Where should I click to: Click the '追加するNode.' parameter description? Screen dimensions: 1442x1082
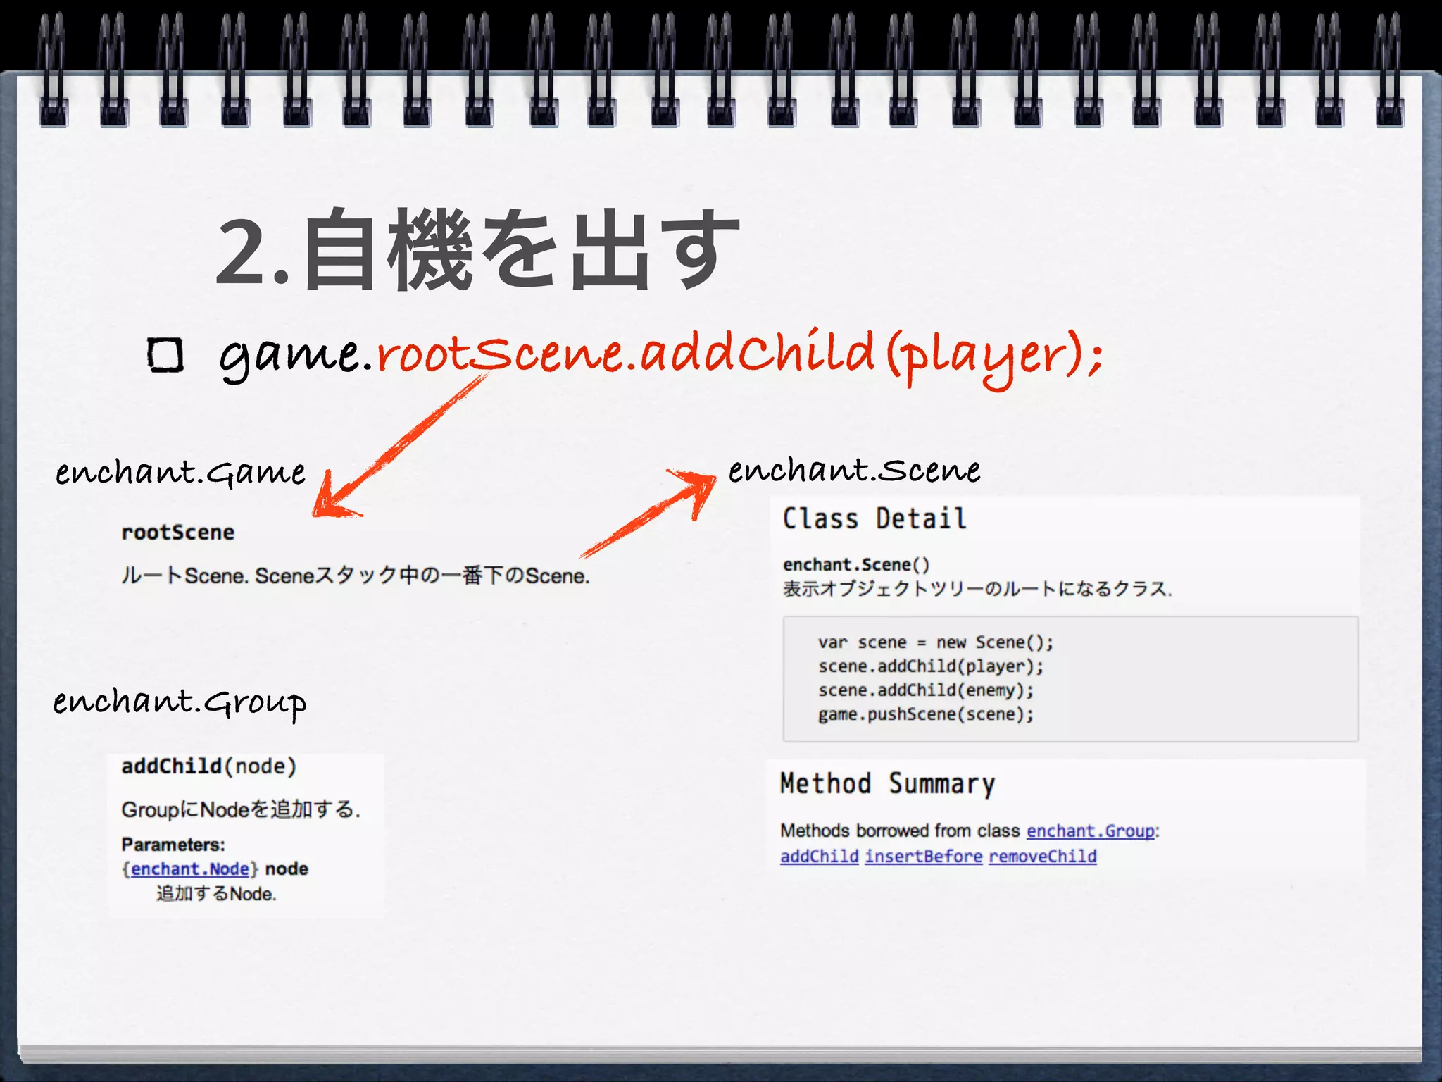[x=216, y=894]
